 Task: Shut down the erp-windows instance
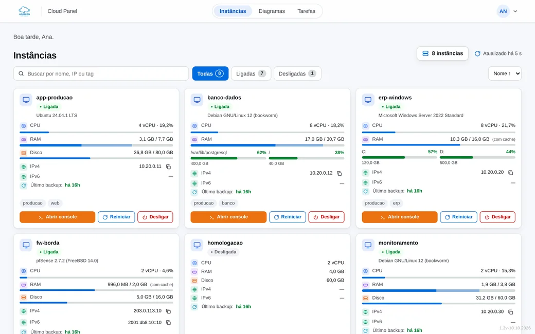(497, 217)
